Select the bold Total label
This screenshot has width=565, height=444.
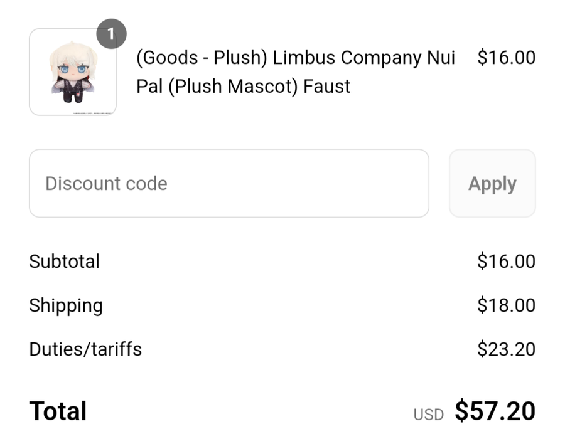click(58, 411)
